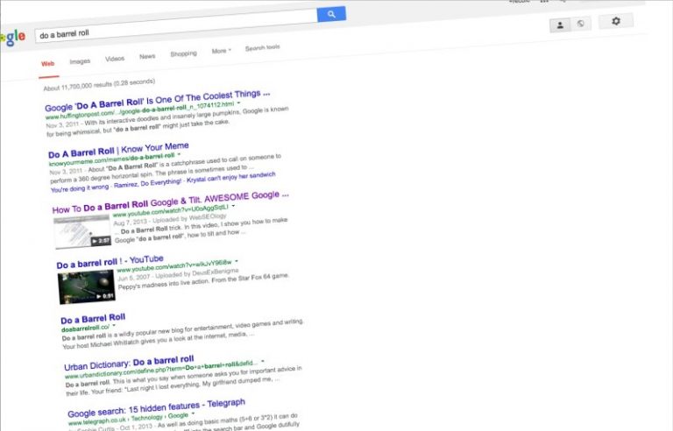Viewport: 673px width, 431px height.
Task: Click 'Uploaded by DeusExBenigma' text
Action: tap(196, 273)
